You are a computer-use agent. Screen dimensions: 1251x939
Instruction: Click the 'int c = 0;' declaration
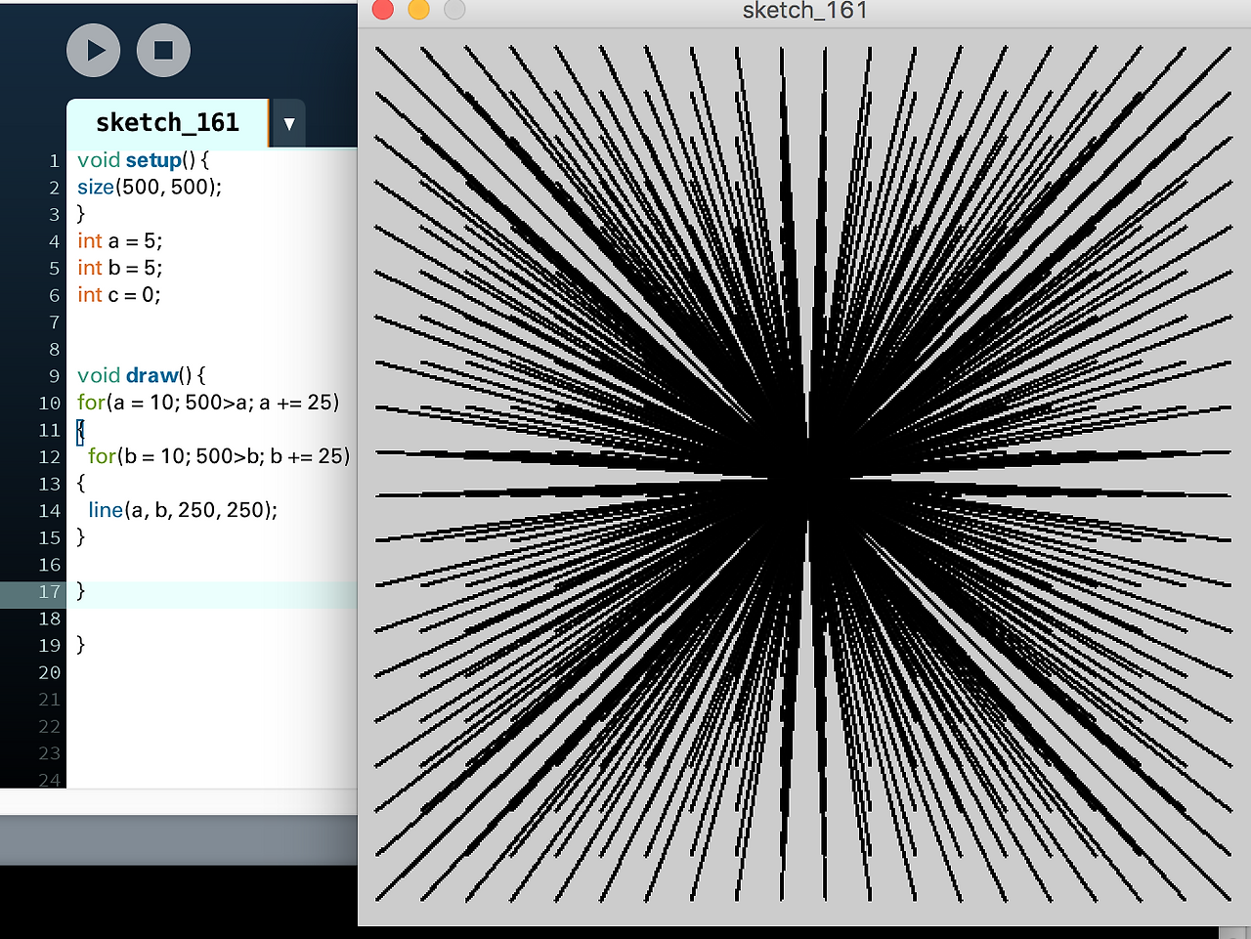pyautogui.click(x=119, y=295)
